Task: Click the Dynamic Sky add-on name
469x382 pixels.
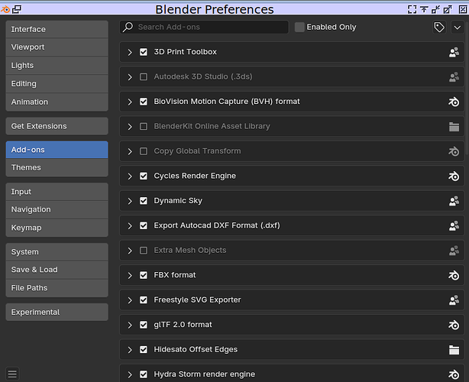Action: (x=178, y=201)
